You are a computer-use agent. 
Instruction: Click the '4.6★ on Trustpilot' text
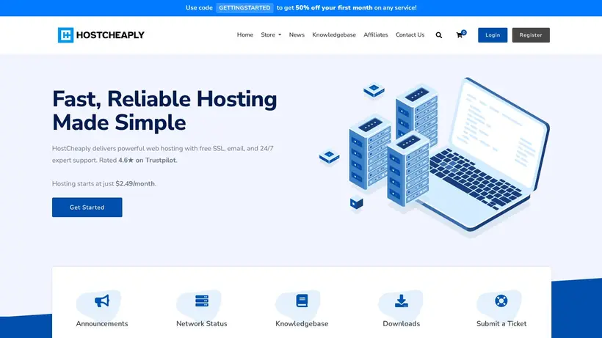147,160
